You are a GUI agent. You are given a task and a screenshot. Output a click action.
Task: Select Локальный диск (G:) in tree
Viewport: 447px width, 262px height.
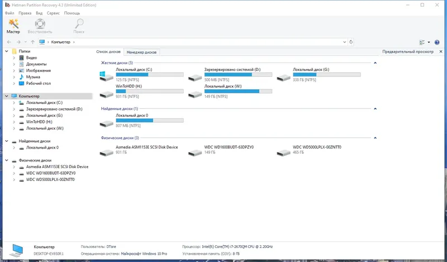click(x=44, y=116)
